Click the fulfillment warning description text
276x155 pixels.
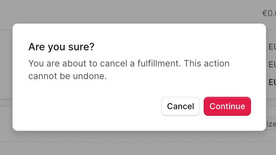[129, 70]
